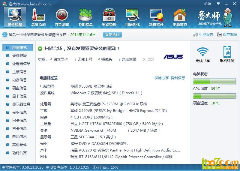Click the 保存截屏 save screenshot camera icon
This screenshot has height=171, width=240.
tap(219, 34)
